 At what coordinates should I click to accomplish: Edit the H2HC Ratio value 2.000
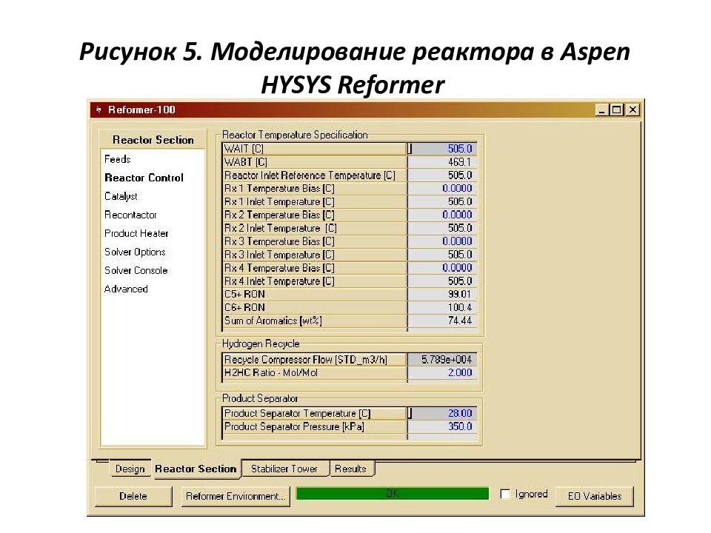click(442, 372)
